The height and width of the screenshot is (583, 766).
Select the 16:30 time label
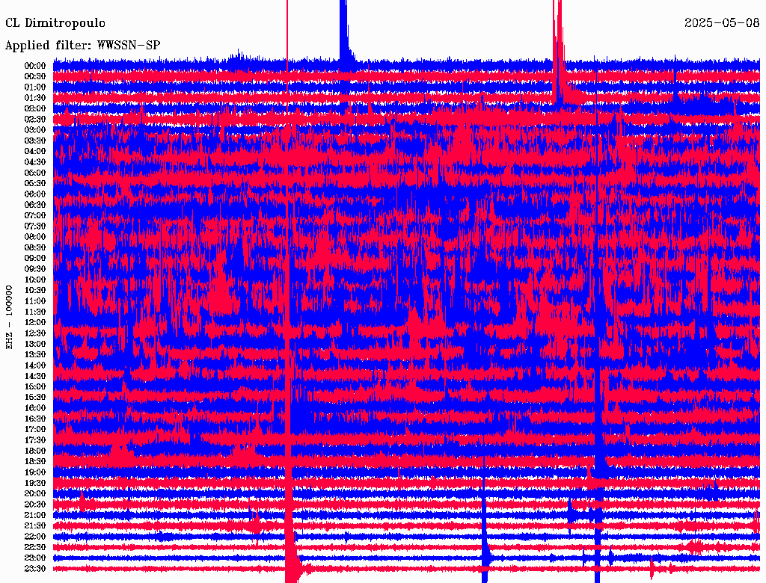pos(35,419)
